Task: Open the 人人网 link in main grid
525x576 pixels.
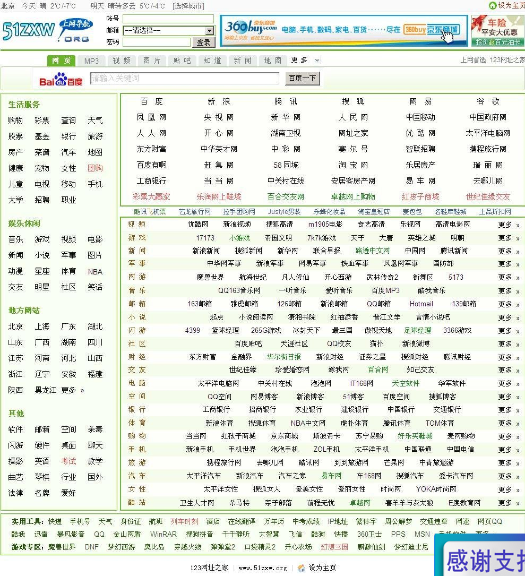Action: (151, 133)
